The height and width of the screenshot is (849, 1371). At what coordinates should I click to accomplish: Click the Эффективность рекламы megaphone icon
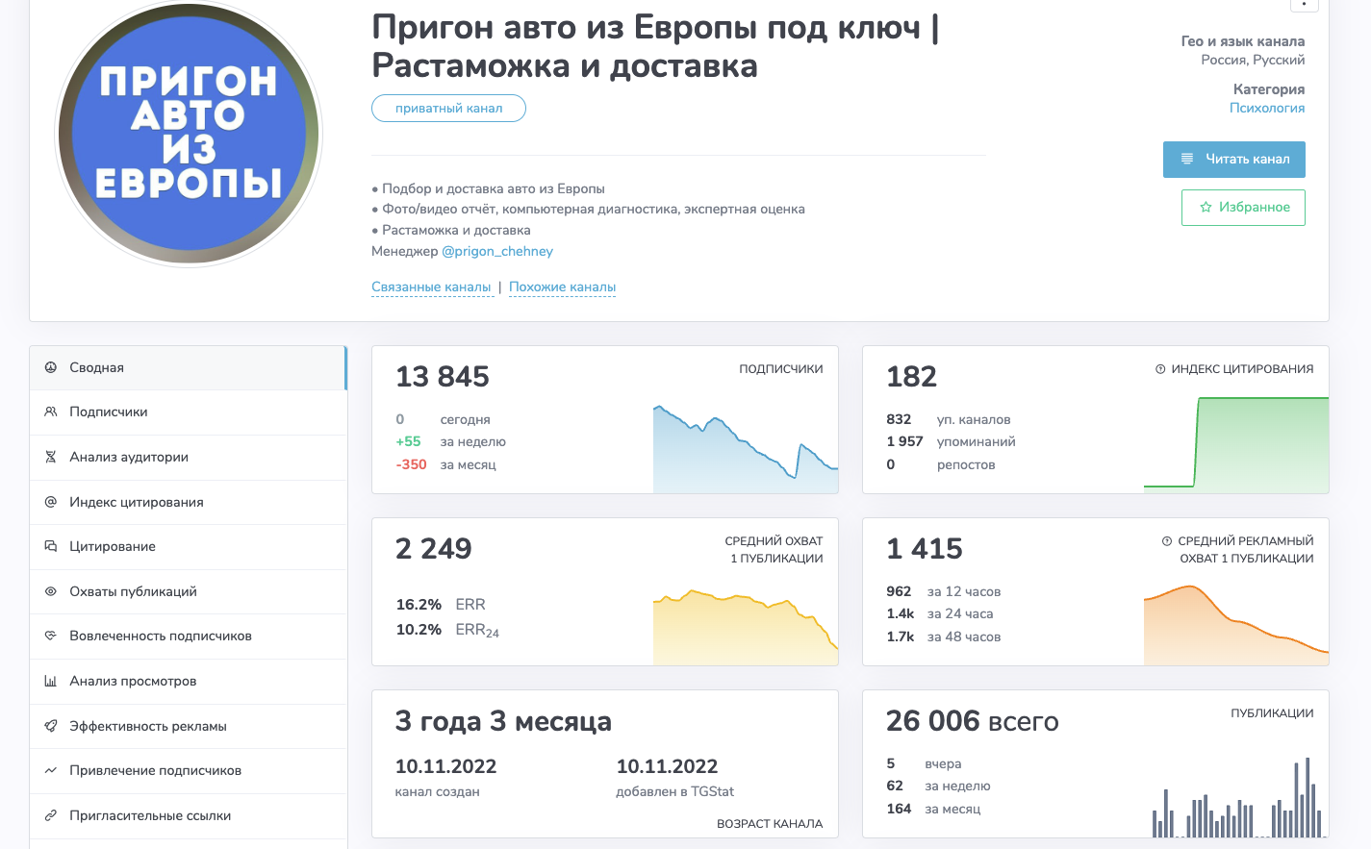point(50,726)
